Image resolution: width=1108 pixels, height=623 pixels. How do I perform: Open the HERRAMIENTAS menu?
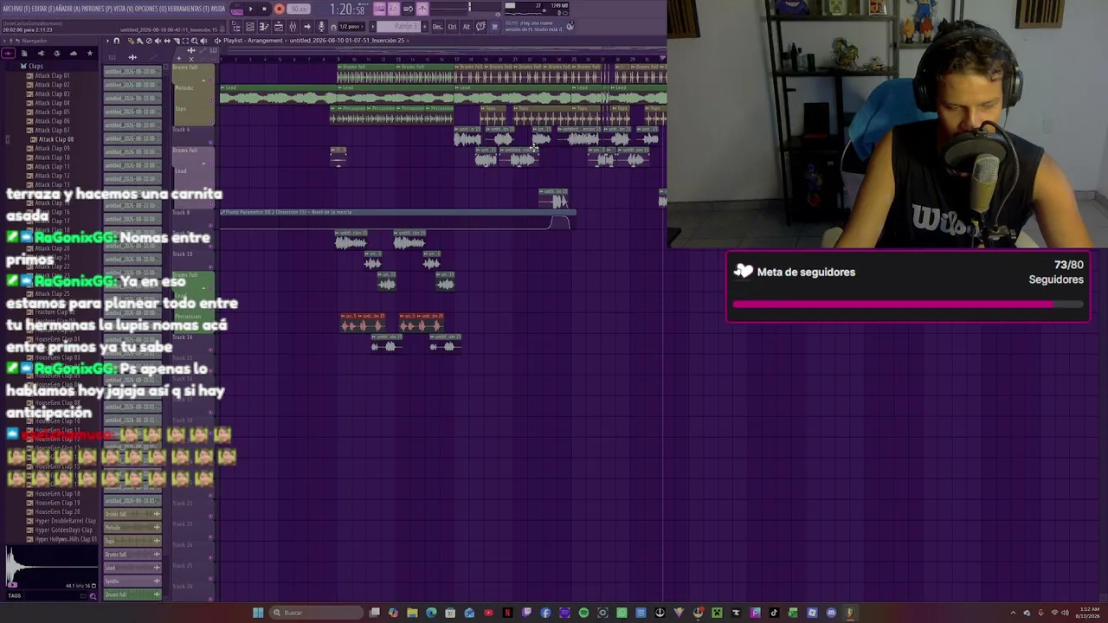tap(187, 9)
